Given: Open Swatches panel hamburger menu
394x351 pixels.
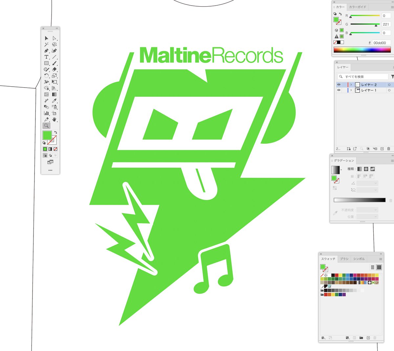Looking at the screenshot, I should pyautogui.click(x=381, y=259).
